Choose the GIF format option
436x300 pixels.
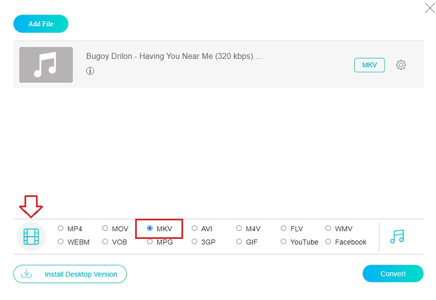[239, 242]
